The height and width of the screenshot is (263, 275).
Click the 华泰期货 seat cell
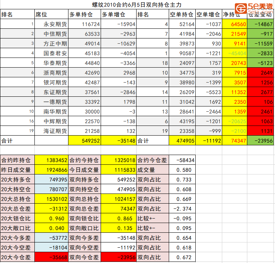click(x=51, y=63)
